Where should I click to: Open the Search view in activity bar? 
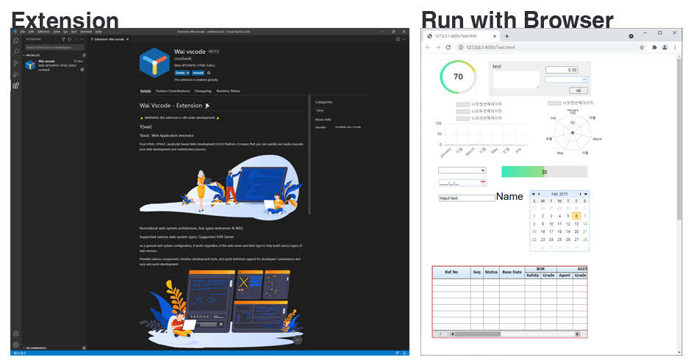(x=15, y=52)
